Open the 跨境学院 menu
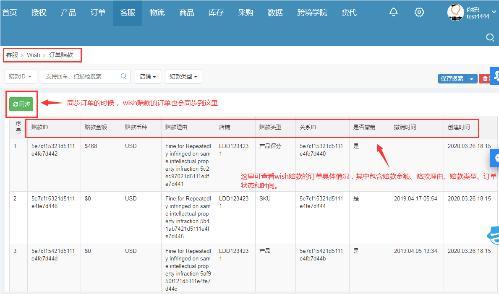The width and height of the screenshot is (499, 294). point(312,13)
